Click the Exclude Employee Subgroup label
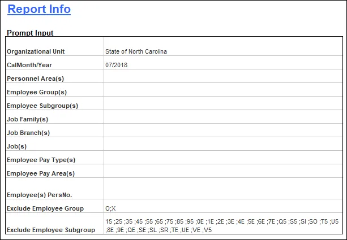This screenshot has width=347, height=240. (51, 230)
